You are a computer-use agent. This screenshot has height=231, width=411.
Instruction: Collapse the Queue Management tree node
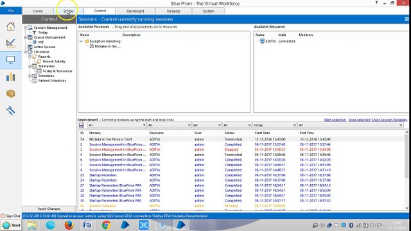(26, 37)
